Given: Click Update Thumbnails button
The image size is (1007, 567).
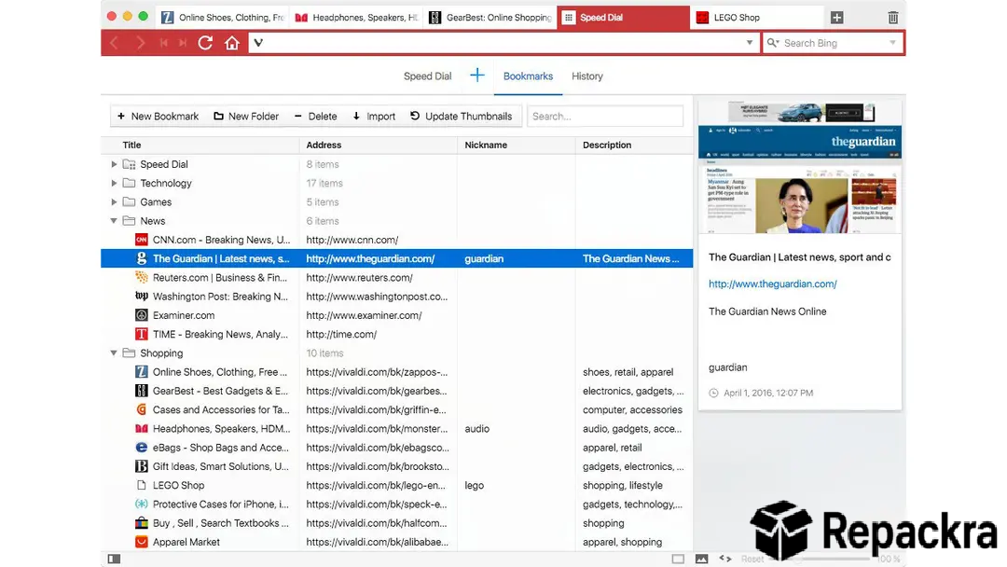Looking at the screenshot, I should [462, 117].
